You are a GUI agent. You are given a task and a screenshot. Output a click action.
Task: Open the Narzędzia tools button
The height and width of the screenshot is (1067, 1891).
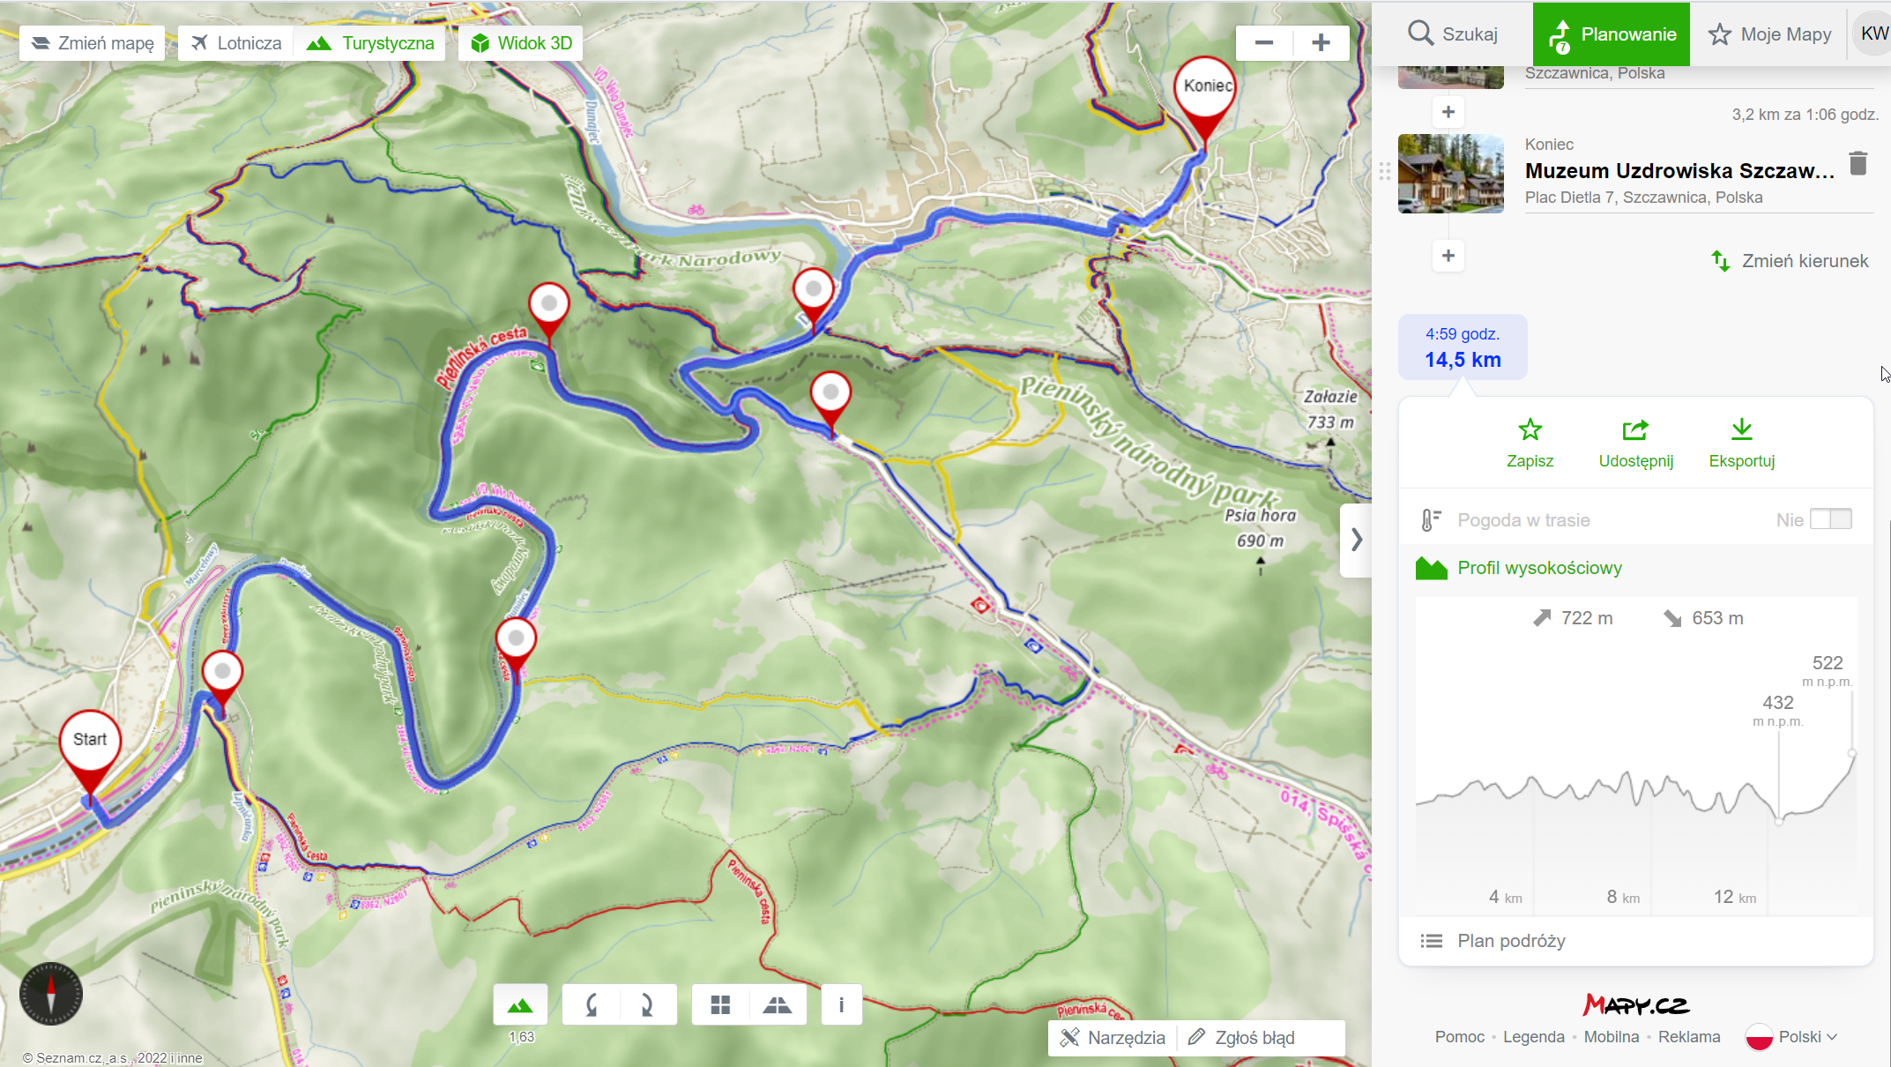[1113, 1038]
